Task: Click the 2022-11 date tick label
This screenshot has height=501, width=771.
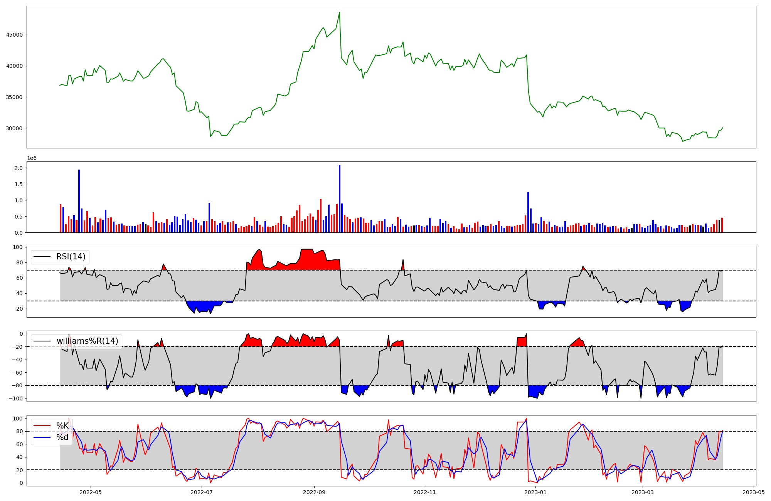Action: tap(425, 492)
